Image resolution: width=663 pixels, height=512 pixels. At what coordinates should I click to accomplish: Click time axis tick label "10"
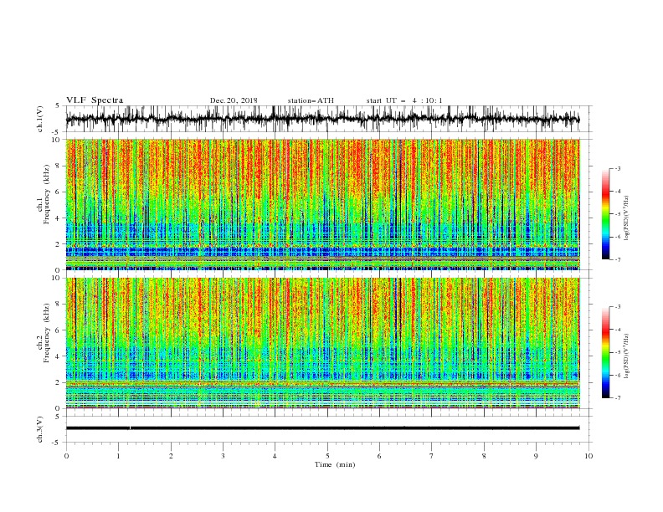(588, 456)
